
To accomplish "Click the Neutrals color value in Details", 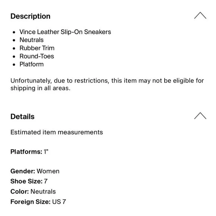I will 43,191.
